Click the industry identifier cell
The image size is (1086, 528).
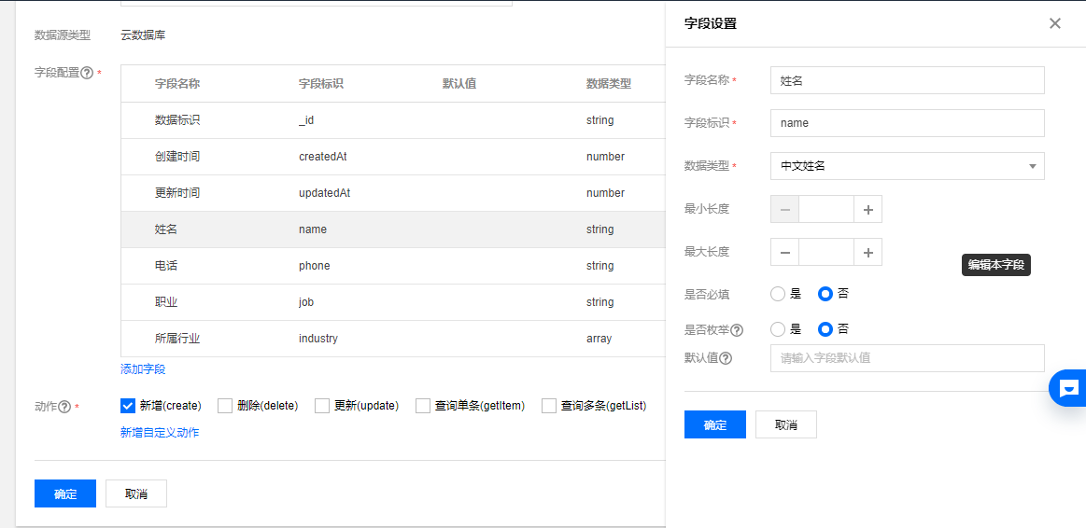(317, 339)
